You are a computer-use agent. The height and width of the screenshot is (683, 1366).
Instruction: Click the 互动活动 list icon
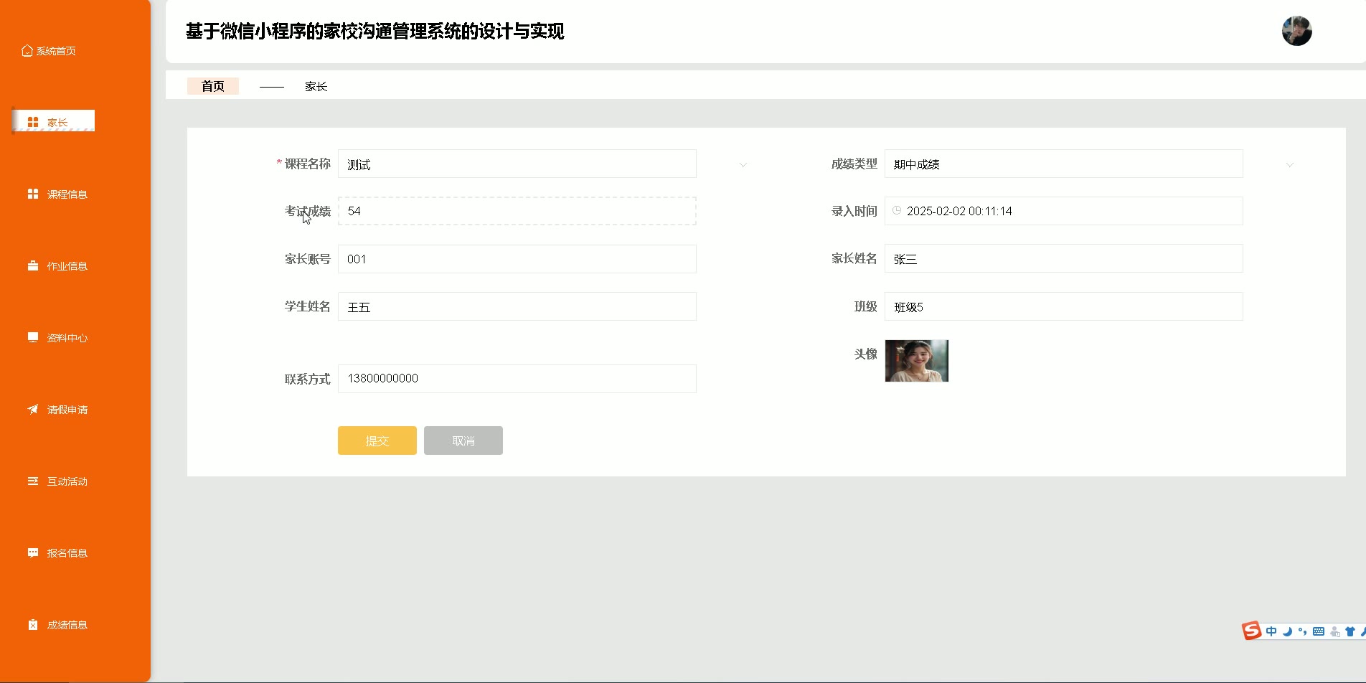[33, 481]
